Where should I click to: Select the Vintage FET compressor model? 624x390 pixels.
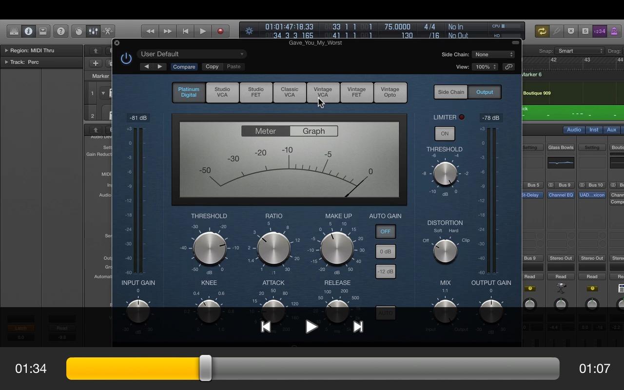(x=356, y=92)
